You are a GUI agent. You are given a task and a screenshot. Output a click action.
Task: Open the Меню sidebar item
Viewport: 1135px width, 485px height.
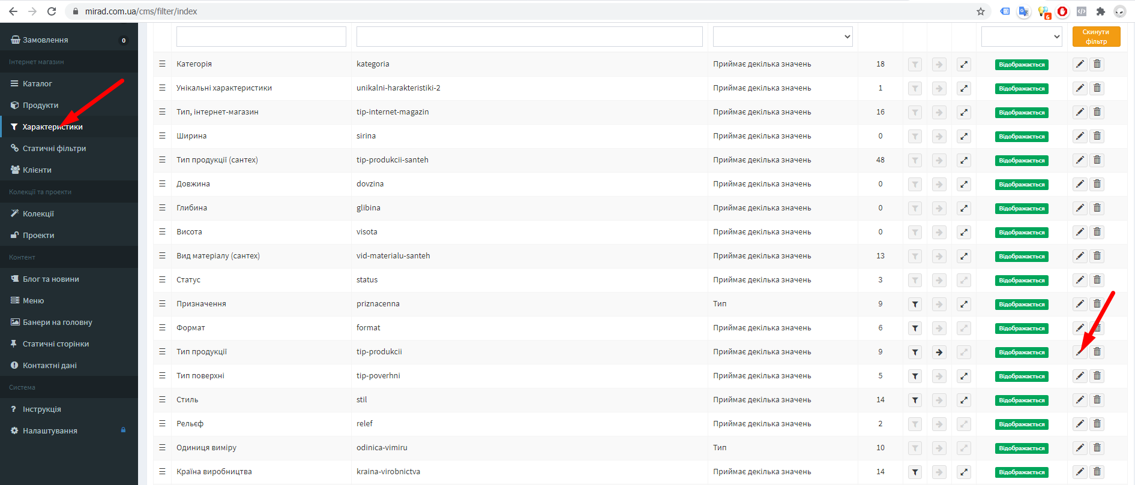click(69, 300)
